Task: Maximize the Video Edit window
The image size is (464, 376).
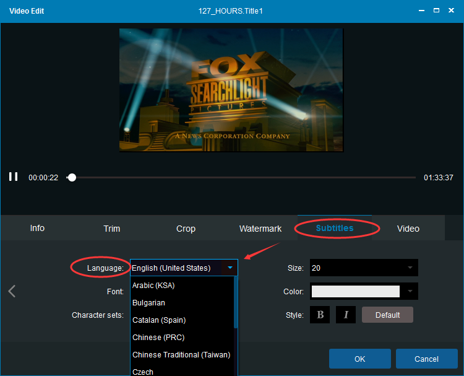Action: coord(436,11)
